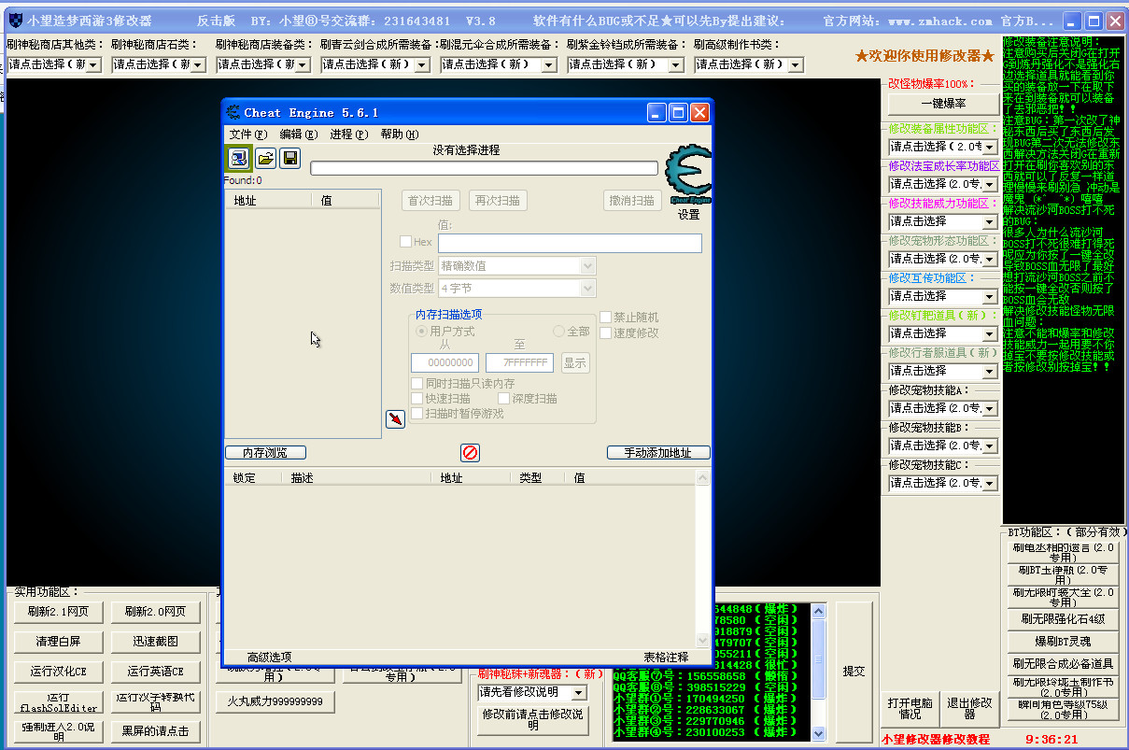Toggle 扫描时暂停游戏 checkbox
Screen dimensions: 1129x750
click(417, 413)
